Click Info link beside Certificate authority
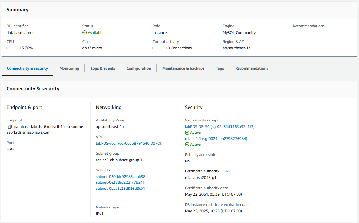This screenshot has height=223, width=359. click(226, 171)
